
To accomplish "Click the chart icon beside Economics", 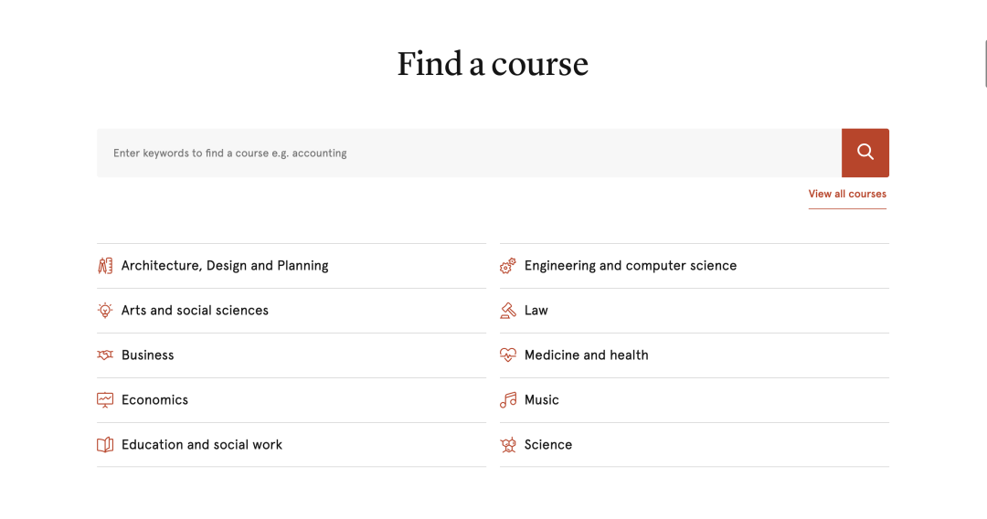I will 105,400.
